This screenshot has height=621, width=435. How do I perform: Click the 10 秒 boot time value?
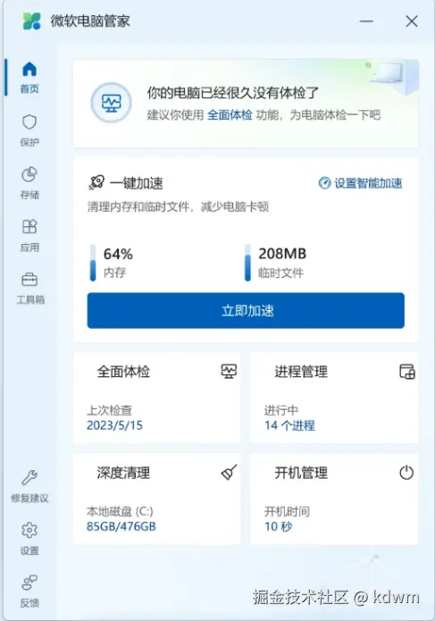click(x=279, y=527)
